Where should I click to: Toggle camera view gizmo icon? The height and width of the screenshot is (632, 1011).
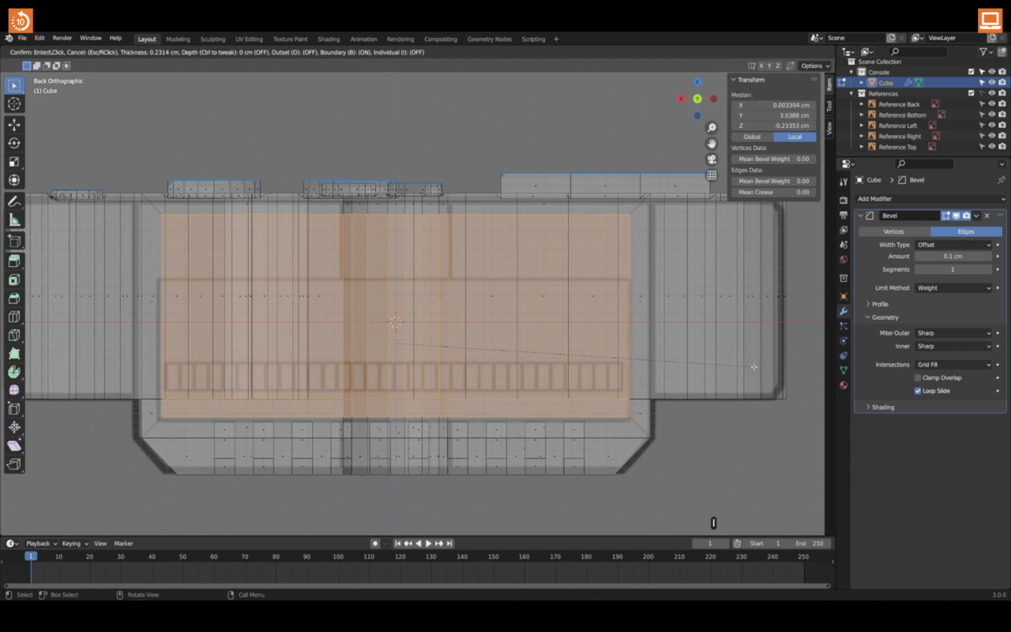tap(712, 160)
